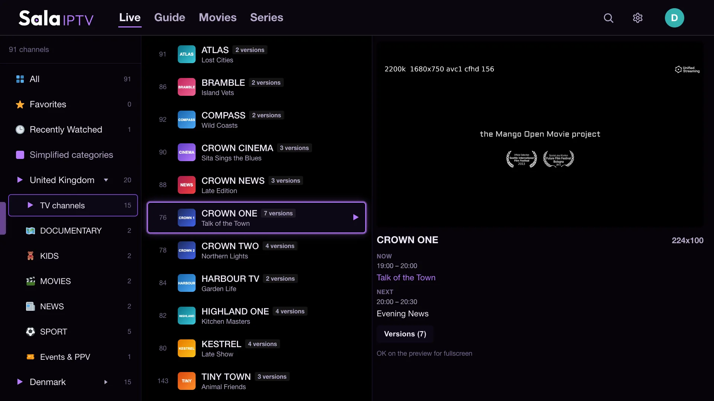The width and height of the screenshot is (714, 401).
Task: Click the Favorites star icon
Action: 20,104
